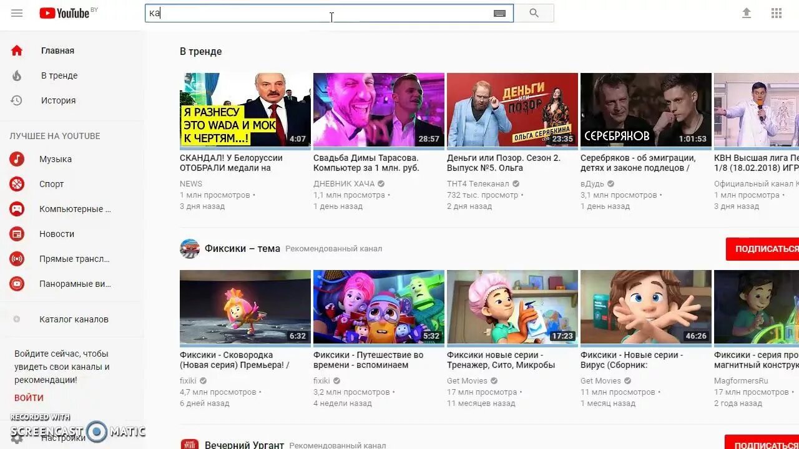The height and width of the screenshot is (449, 799).
Task: Open the Серебряков interview video thumbnail
Action: [646, 110]
